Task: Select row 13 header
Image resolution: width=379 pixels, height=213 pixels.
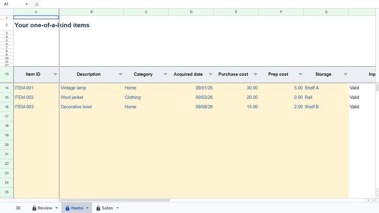Action: coord(7,74)
